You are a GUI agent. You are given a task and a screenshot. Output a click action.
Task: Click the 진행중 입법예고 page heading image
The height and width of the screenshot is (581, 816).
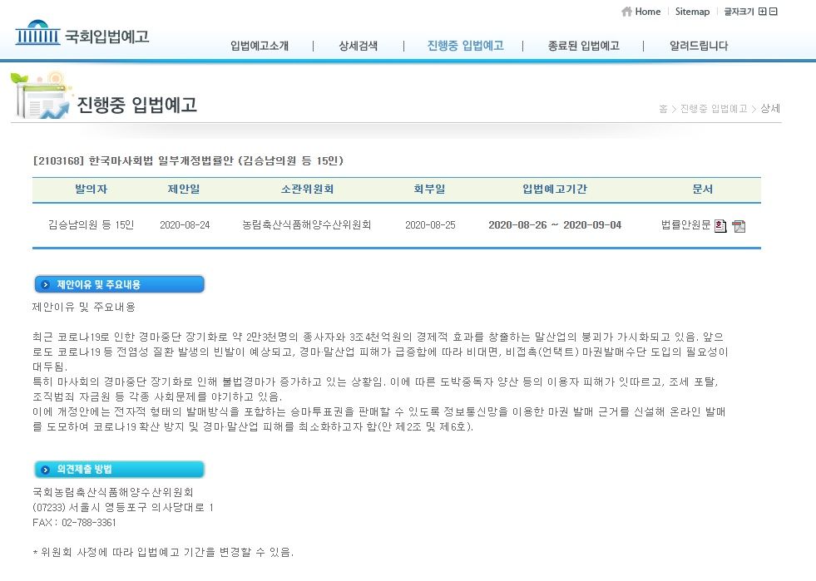[136, 106]
